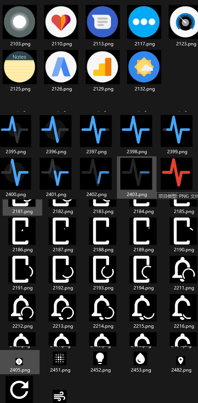Select the 2216.png bell icon thumbnail
198x403 pixels.
coord(183,308)
